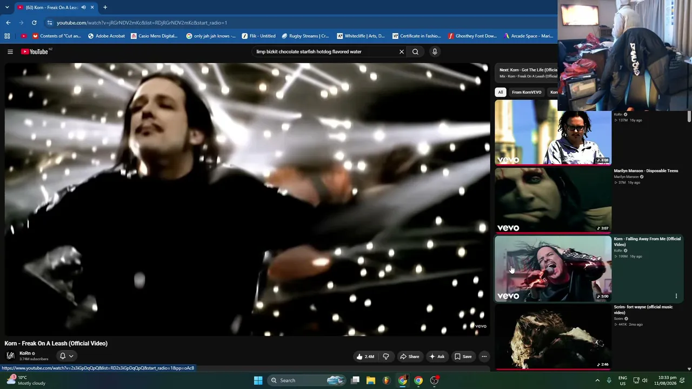Open 'Scrim- fort wayne (official music video)' title

(x=643, y=310)
